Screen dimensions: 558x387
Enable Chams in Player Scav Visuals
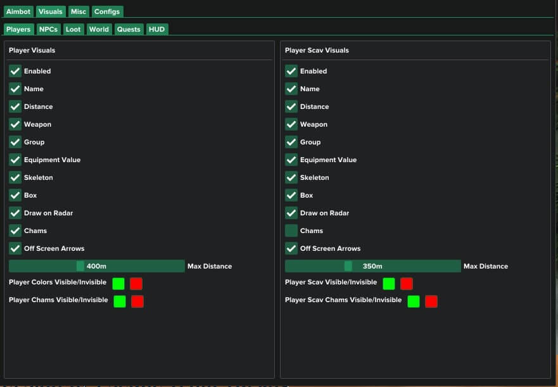pos(291,231)
